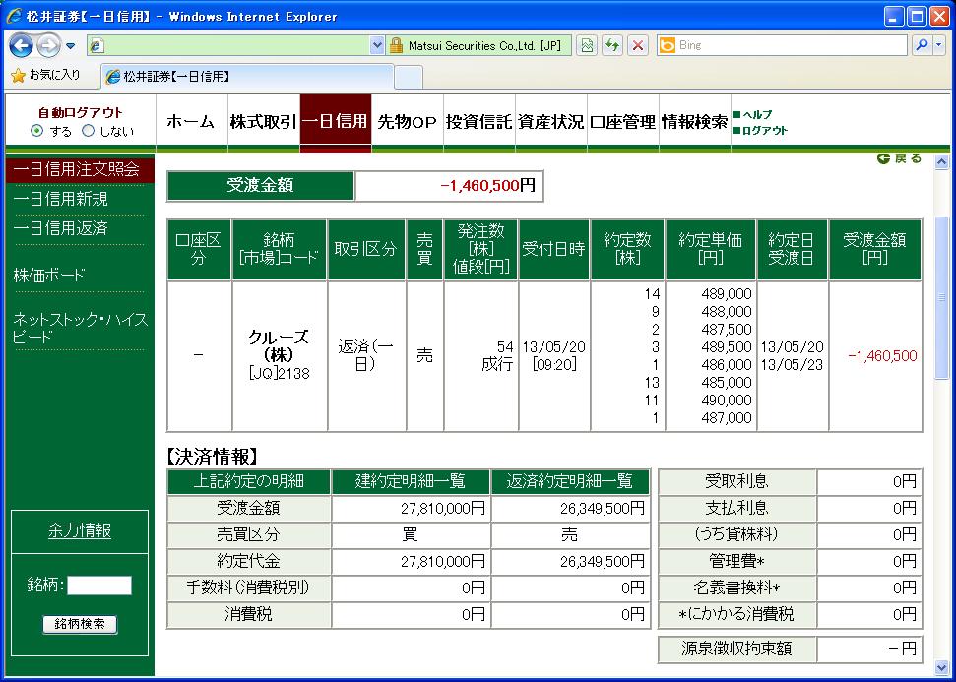Open ネットストック・ハイスピード from sidebar
This screenshot has width=956, height=682.
click(81, 328)
